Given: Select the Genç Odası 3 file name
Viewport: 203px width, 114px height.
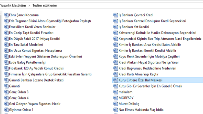Looking at the screenshot, I should click(19, 92).
